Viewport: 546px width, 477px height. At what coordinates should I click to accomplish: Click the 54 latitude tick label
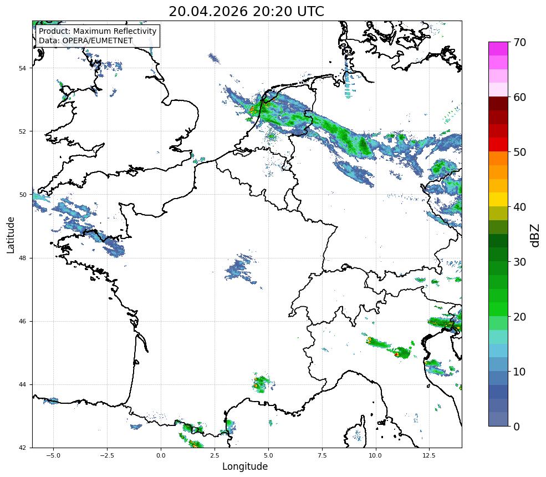click(22, 68)
